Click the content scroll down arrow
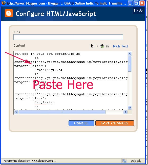Viewport: 148px width, 165px height. (x=130, y=108)
